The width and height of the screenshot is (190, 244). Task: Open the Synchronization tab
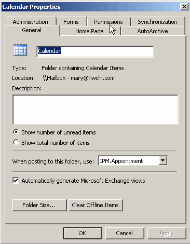tap(158, 22)
